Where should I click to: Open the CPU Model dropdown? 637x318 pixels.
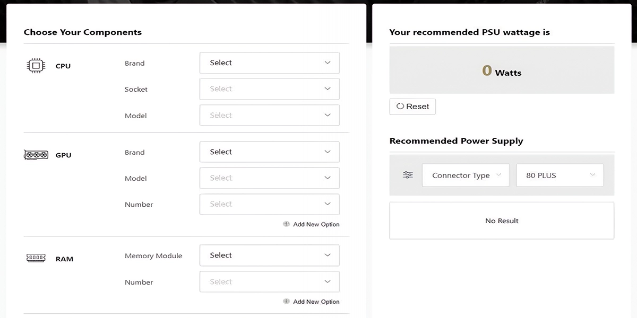269,115
